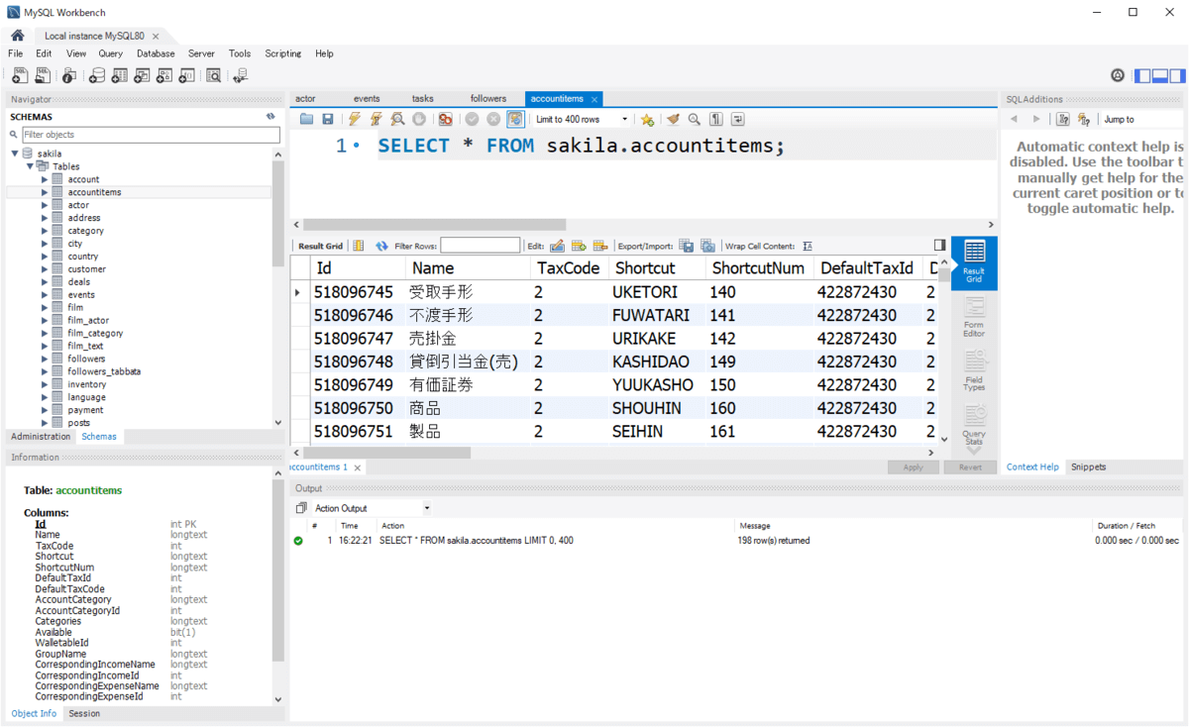This screenshot has height=727, width=1189.
Task: Toggle bottom output panel visibility
Action: tap(1159, 75)
